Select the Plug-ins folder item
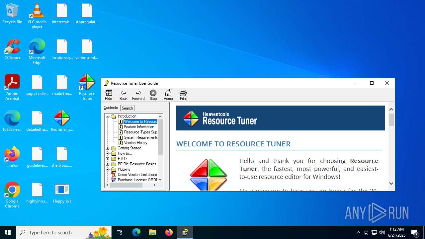The width and height of the screenshot is (425, 239). click(x=124, y=169)
